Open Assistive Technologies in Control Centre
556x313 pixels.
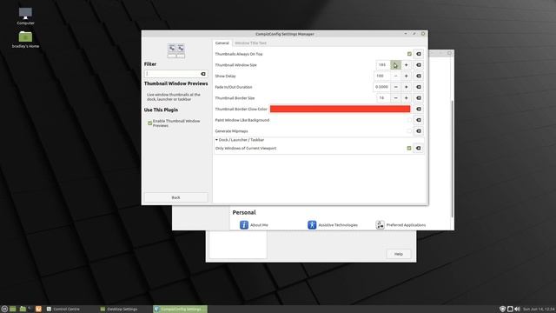(x=333, y=225)
